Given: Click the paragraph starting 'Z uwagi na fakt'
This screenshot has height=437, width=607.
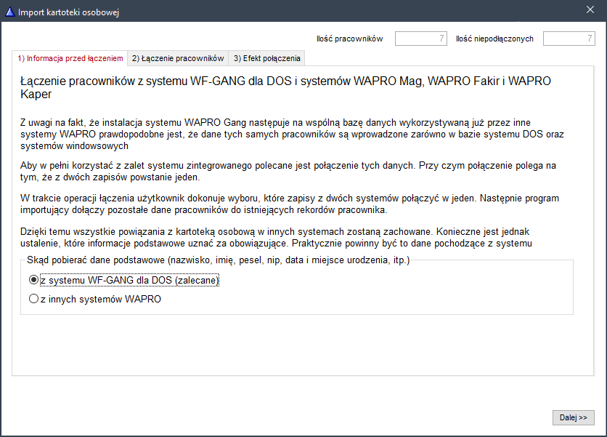Looking at the screenshot, I should click(292, 135).
